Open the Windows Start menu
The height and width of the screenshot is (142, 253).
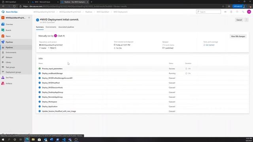pos(3,139)
